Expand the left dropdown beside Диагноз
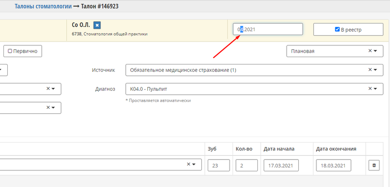Screen dimensions: 390x187 [x=53, y=89]
